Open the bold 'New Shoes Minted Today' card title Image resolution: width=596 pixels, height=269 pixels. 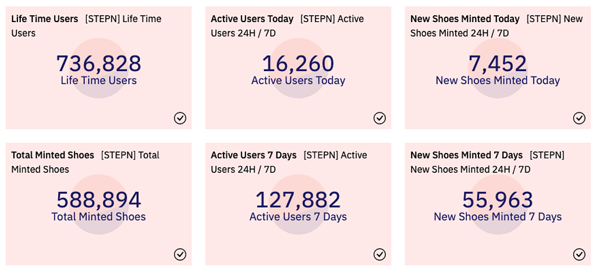(x=464, y=19)
